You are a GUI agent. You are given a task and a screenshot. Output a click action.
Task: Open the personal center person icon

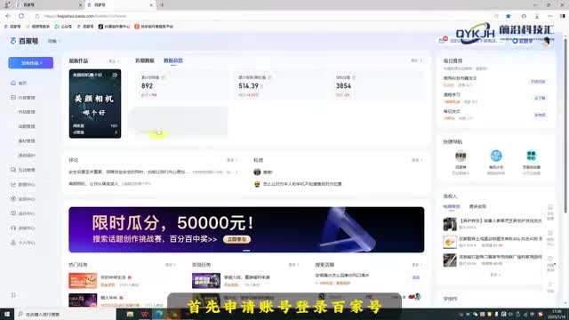tap(13, 243)
